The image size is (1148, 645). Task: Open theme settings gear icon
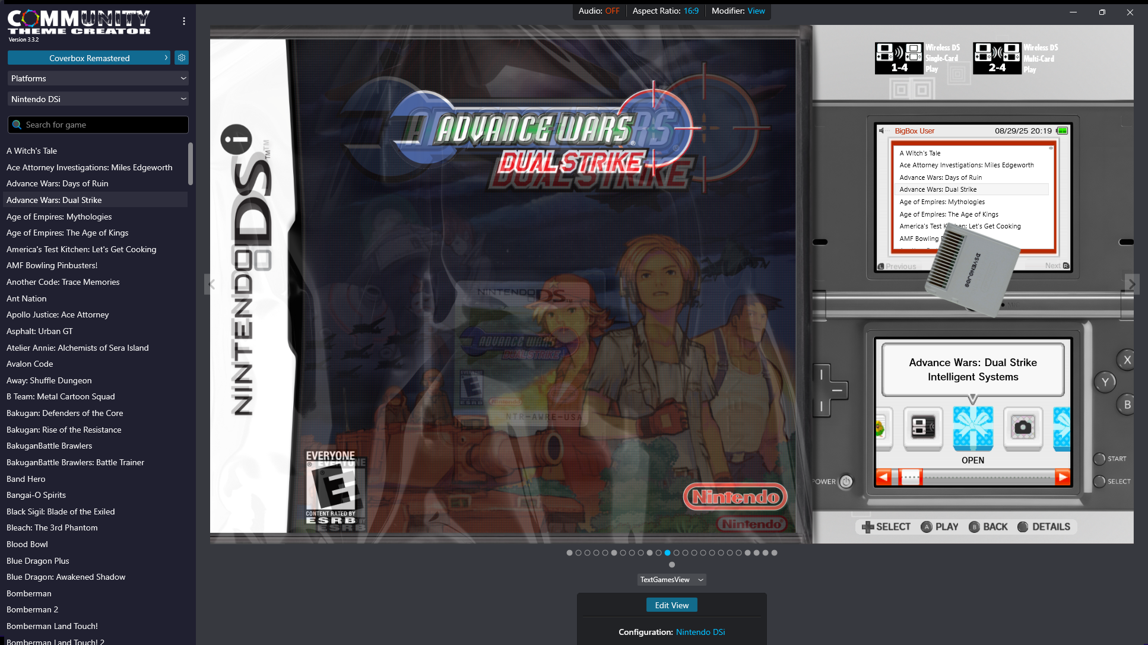click(182, 58)
